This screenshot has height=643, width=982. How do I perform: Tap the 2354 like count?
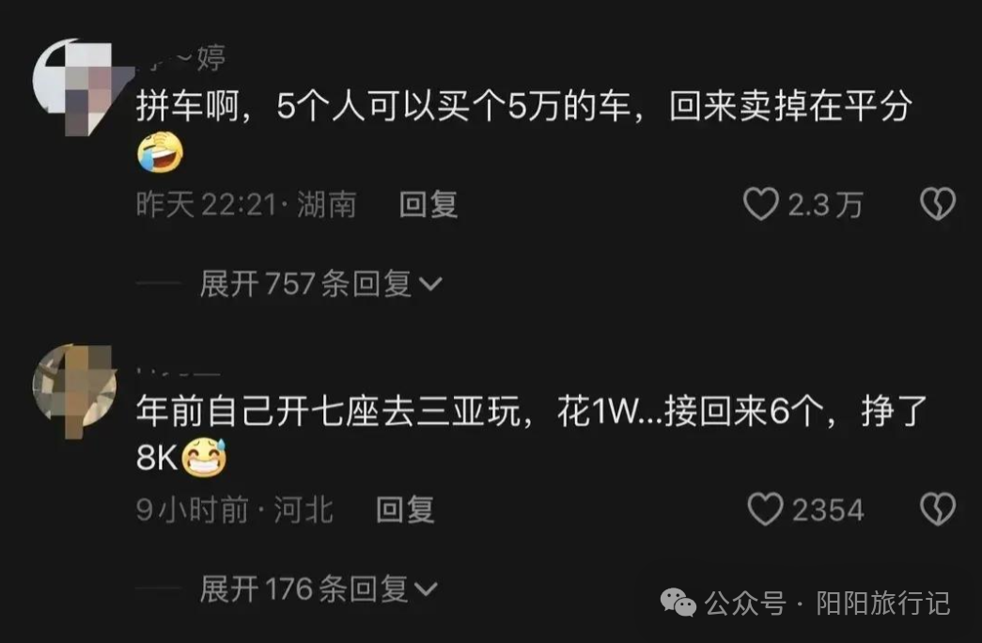829,510
